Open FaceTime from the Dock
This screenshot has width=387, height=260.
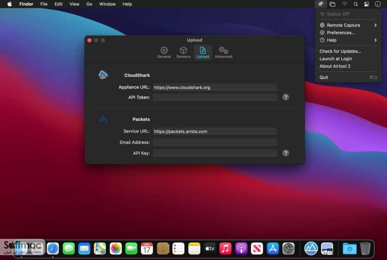[x=131, y=248]
